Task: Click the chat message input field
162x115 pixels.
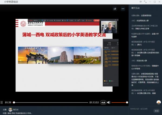Action: [141, 109]
